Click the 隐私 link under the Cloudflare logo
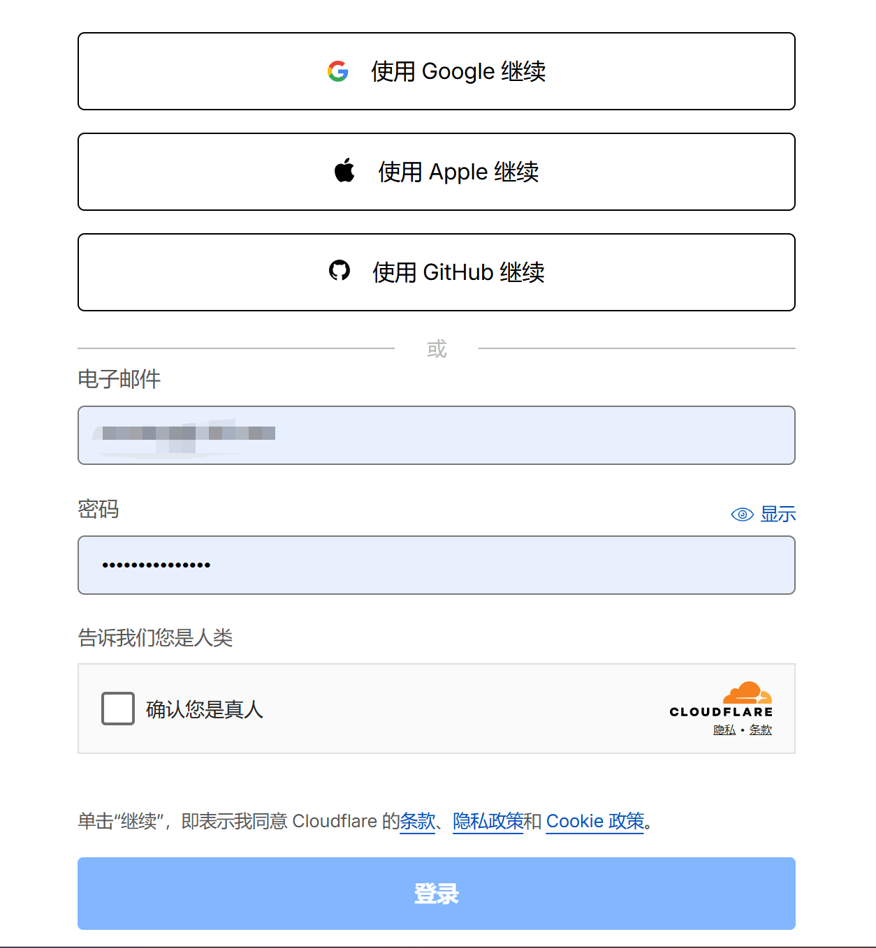The width and height of the screenshot is (876, 948). point(723,729)
